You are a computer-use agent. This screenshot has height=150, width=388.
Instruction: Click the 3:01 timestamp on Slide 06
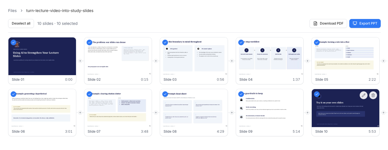[x=69, y=131]
